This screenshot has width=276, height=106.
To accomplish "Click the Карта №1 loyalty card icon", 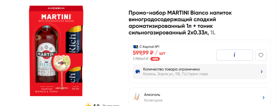I will (135, 47).
